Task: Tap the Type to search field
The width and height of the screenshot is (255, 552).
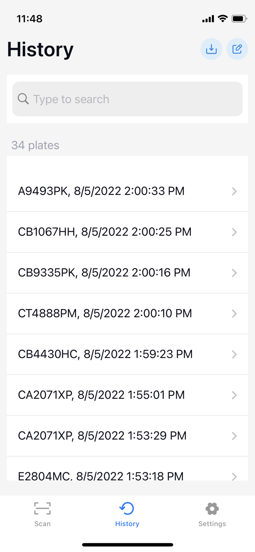Action: 127,99
